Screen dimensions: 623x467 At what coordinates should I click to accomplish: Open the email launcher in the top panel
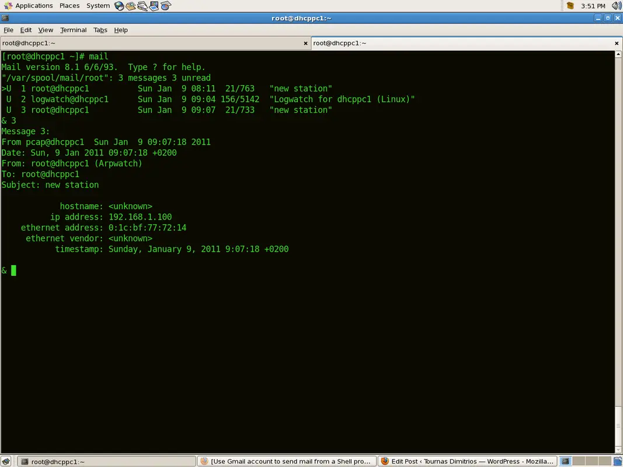[x=131, y=6]
